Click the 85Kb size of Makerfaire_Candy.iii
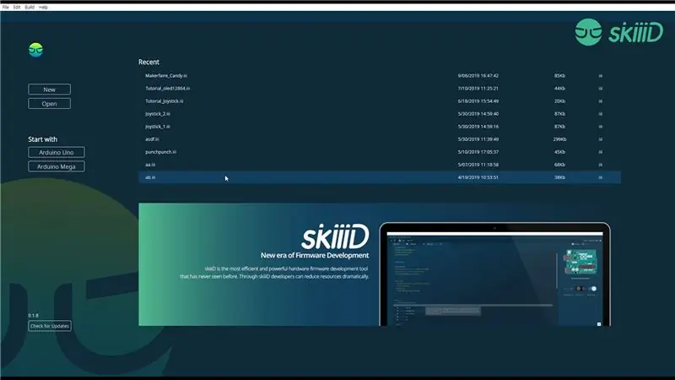The image size is (675, 380). (x=559, y=76)
